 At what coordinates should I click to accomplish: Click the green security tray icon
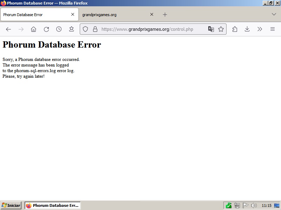pos(229,205)
